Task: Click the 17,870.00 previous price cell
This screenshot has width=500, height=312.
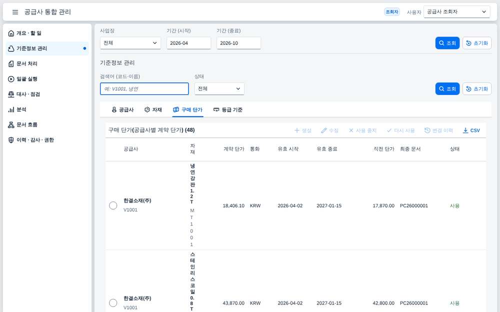Action: pos(383,206)
